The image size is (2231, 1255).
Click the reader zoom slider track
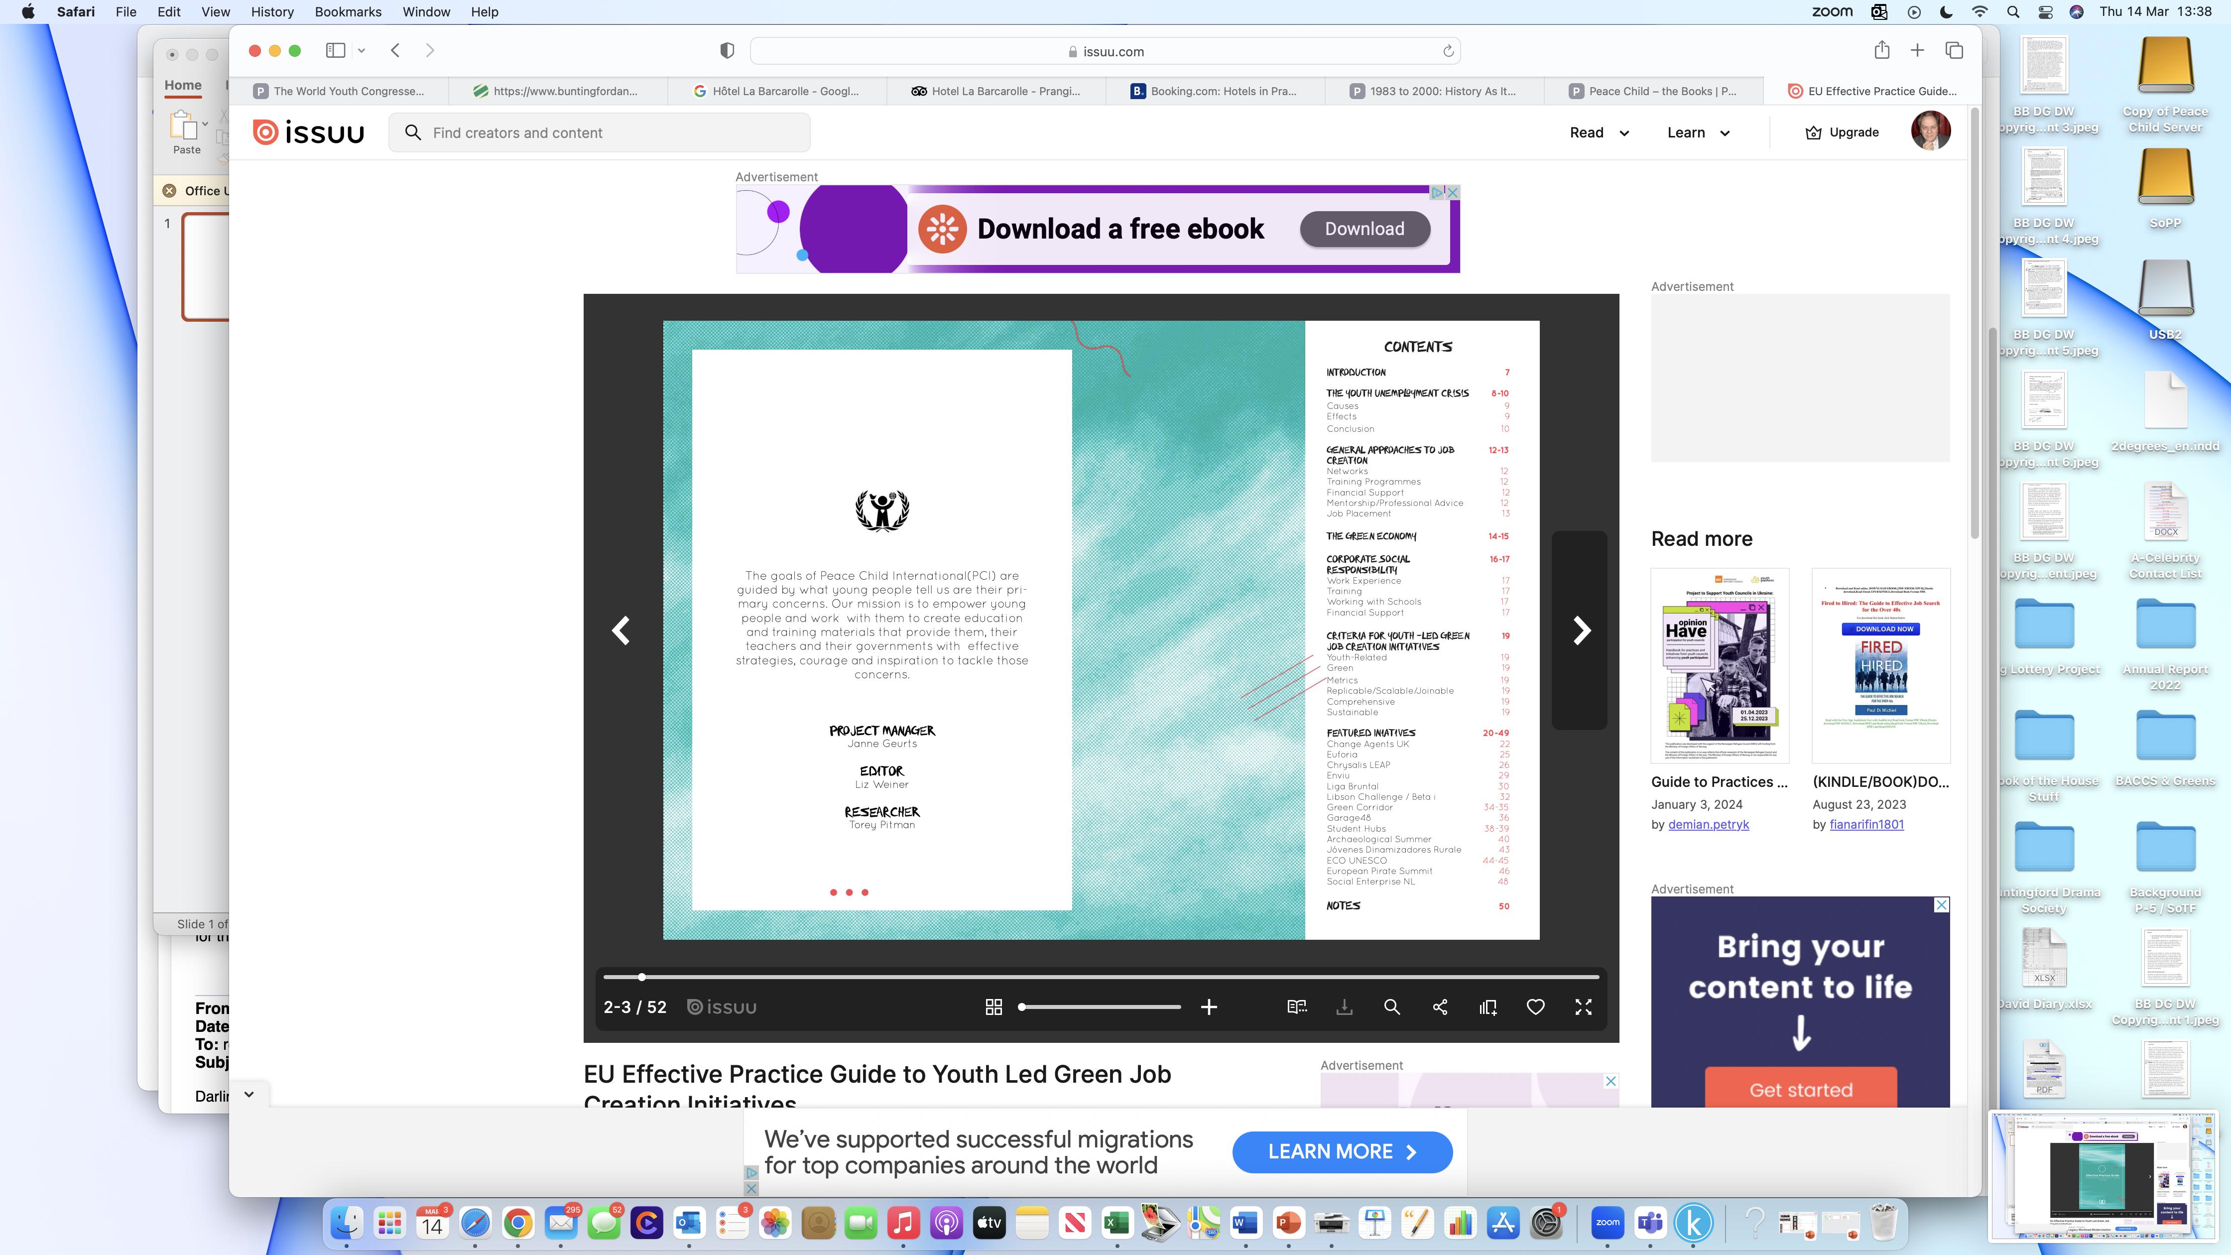click(1100, 1006)
